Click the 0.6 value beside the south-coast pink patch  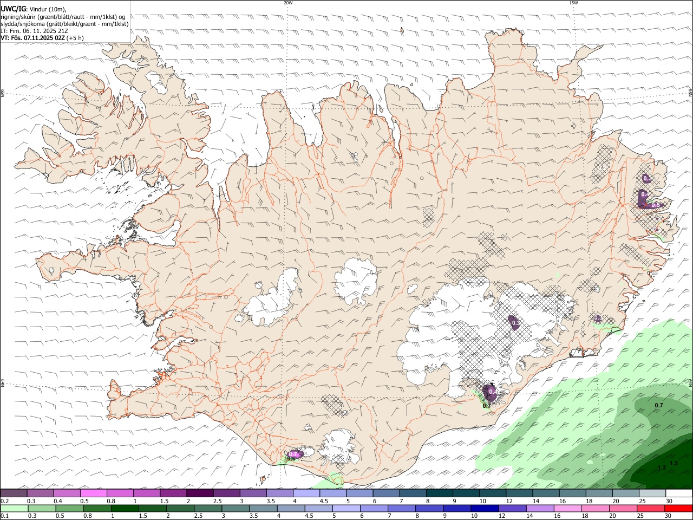click(291, 459)
